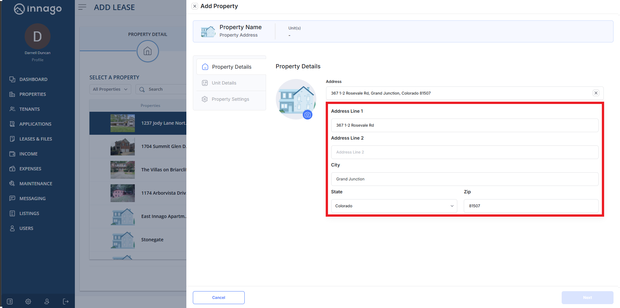Click the camera icon to upload property photo
This screenshot has height=308, width=620.
pyautogui.click(x=307, y=115)
